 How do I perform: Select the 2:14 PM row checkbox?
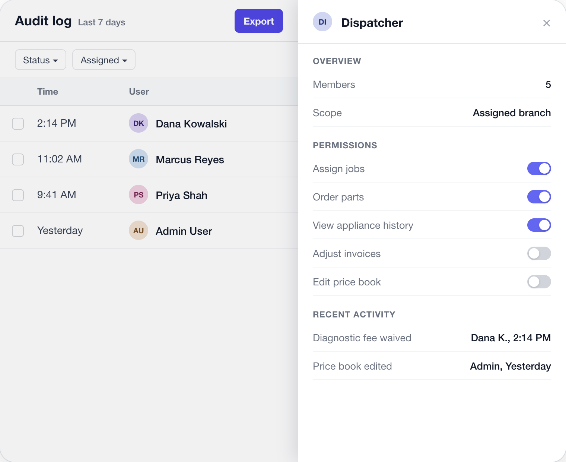(x=18, y=124)
